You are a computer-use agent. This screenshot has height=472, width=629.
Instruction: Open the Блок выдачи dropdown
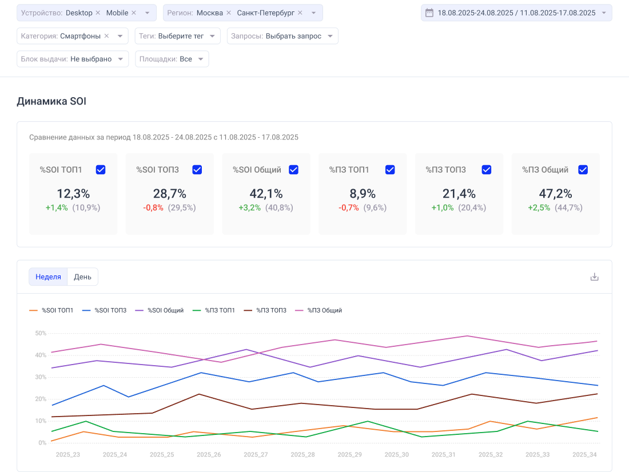(73, 59)
